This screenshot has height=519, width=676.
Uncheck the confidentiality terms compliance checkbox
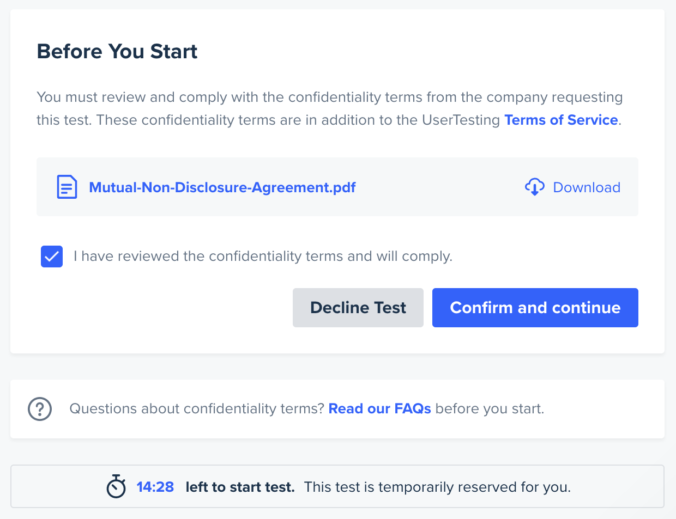pos(52,257)
